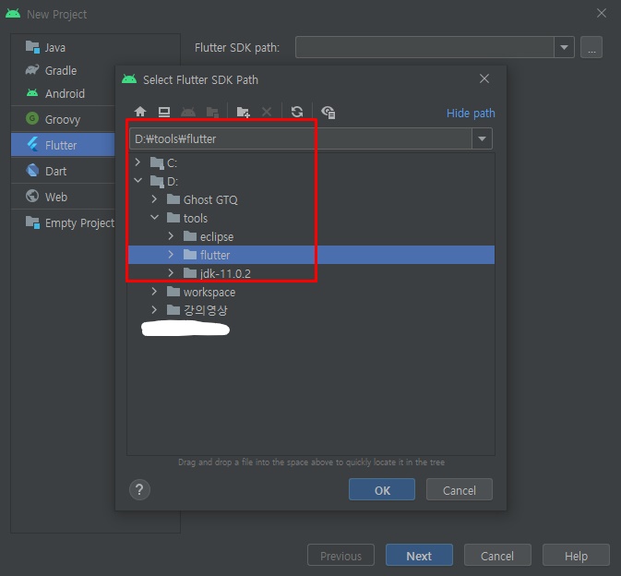Select the jdk-11.0.2 folder
The width and height of the screenshot is (621, 576).
click(311, 273)
